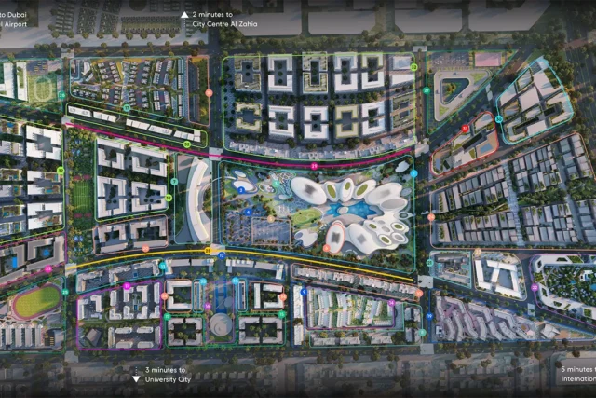Select the yellow marker on the yellow road
Screen dimensions: 596x398
click(x=207, y=251)
